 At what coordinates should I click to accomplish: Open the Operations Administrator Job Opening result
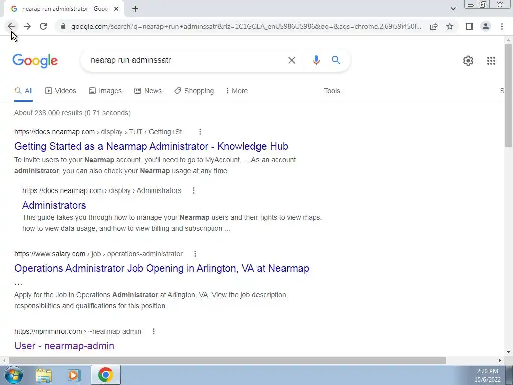click(x=161, y=268)
